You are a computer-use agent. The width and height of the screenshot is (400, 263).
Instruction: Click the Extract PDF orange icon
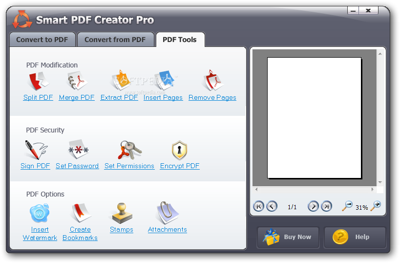[121, 80]
